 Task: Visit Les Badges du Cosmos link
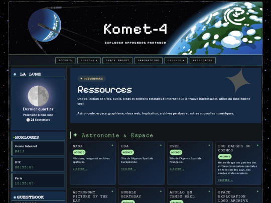(225, 180)
